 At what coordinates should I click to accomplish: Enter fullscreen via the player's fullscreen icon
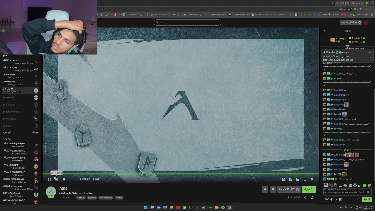305,179
